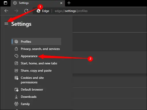Click the Forward navigation arrow
This screenshot has height=110, width=147.
click(16, 11)
